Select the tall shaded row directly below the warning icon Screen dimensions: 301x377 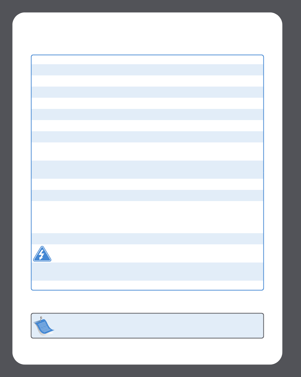point(147,272)
